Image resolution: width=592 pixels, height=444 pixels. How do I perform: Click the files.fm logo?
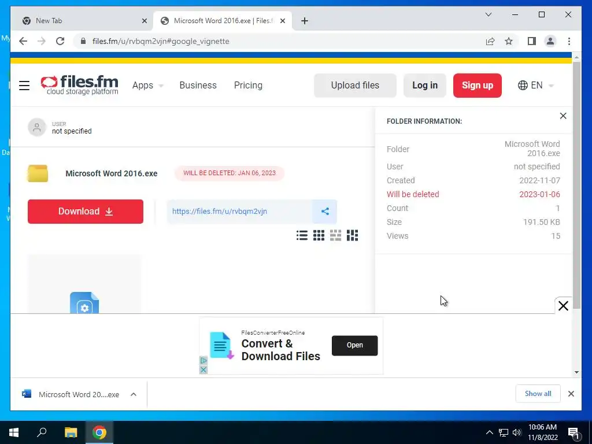[x=79, y=85]
